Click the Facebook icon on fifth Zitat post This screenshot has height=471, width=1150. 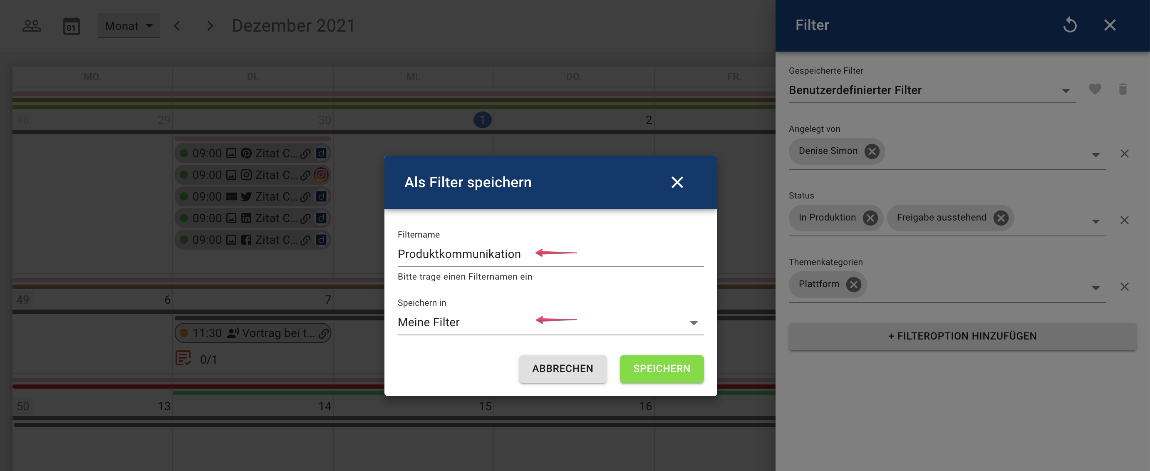pyautogui.click(x=246, y=240)
